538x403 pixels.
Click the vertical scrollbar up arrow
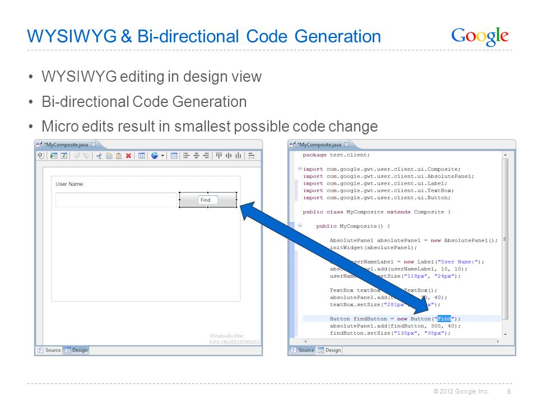click(505, 155)
